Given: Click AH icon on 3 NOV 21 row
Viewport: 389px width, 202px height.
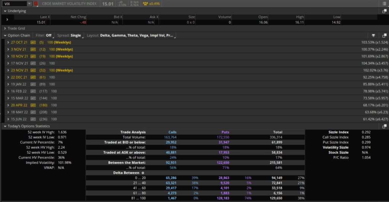Looking at the screenshot, I should coord(33,49).
